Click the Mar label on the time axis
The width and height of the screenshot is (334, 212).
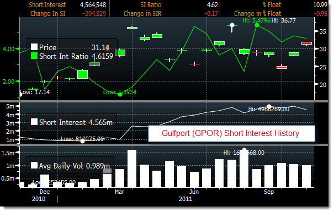pos(119,192)
